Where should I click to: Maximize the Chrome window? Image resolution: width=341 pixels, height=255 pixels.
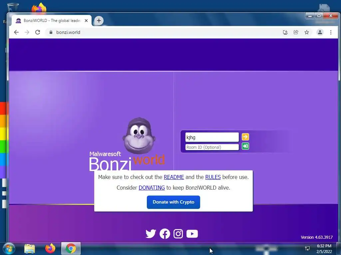tap(319, 16)
